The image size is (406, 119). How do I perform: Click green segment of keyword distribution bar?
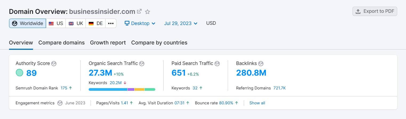coord(150,89)
